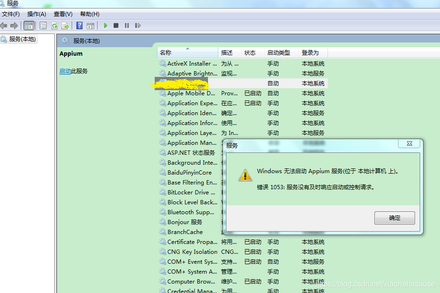Screen dimensions: 440x293
Task: Select the Application Information service row
Action: (x=242, y=123)
